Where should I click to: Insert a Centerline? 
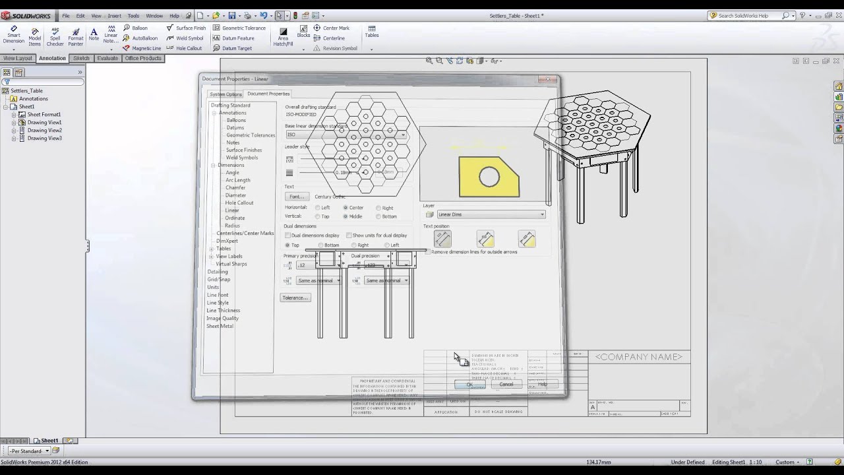(x=329, y=38)
